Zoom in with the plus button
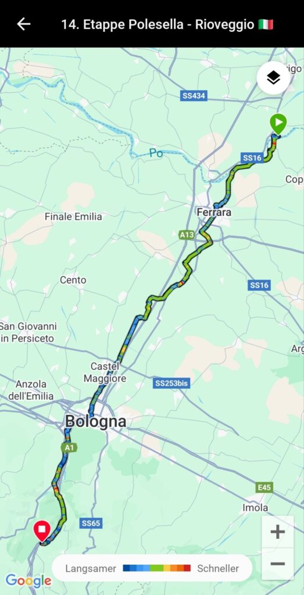304x595 pixels. click(277, 532)
